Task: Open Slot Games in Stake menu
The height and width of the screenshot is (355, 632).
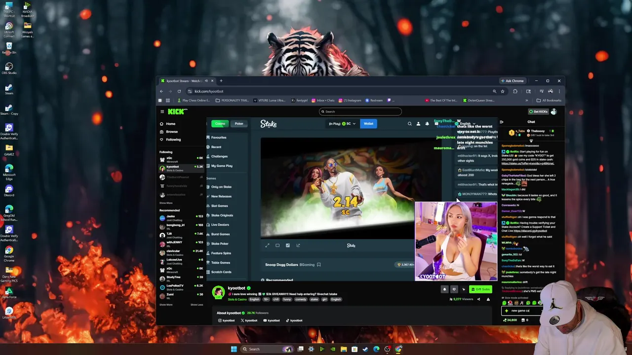Action: 219,206
